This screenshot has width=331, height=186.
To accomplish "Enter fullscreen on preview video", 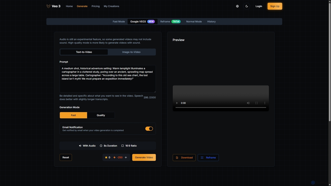I will [257, 103].
